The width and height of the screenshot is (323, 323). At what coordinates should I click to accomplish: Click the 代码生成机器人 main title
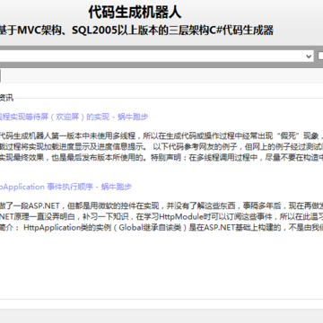(135, 13)
